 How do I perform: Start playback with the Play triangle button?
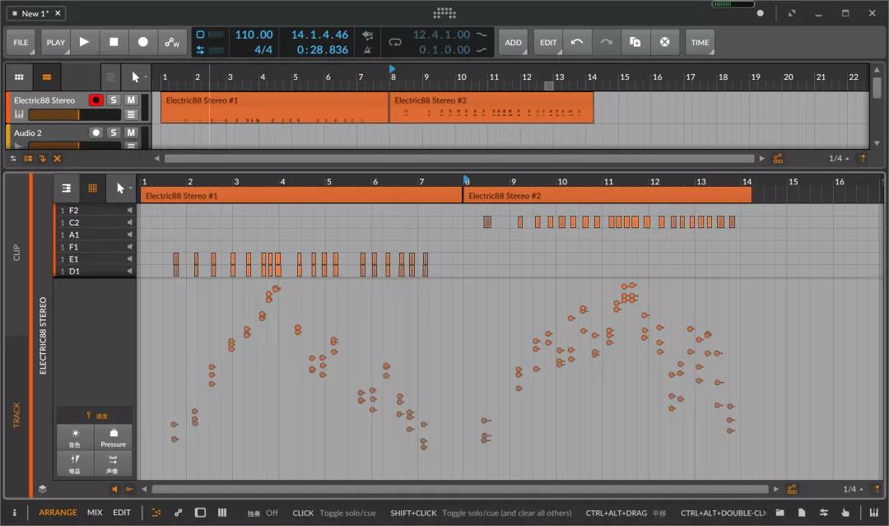point(85,42)
